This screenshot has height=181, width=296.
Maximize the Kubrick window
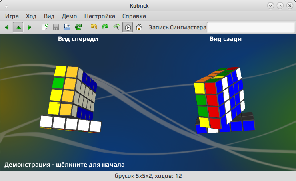coord(280,6)
